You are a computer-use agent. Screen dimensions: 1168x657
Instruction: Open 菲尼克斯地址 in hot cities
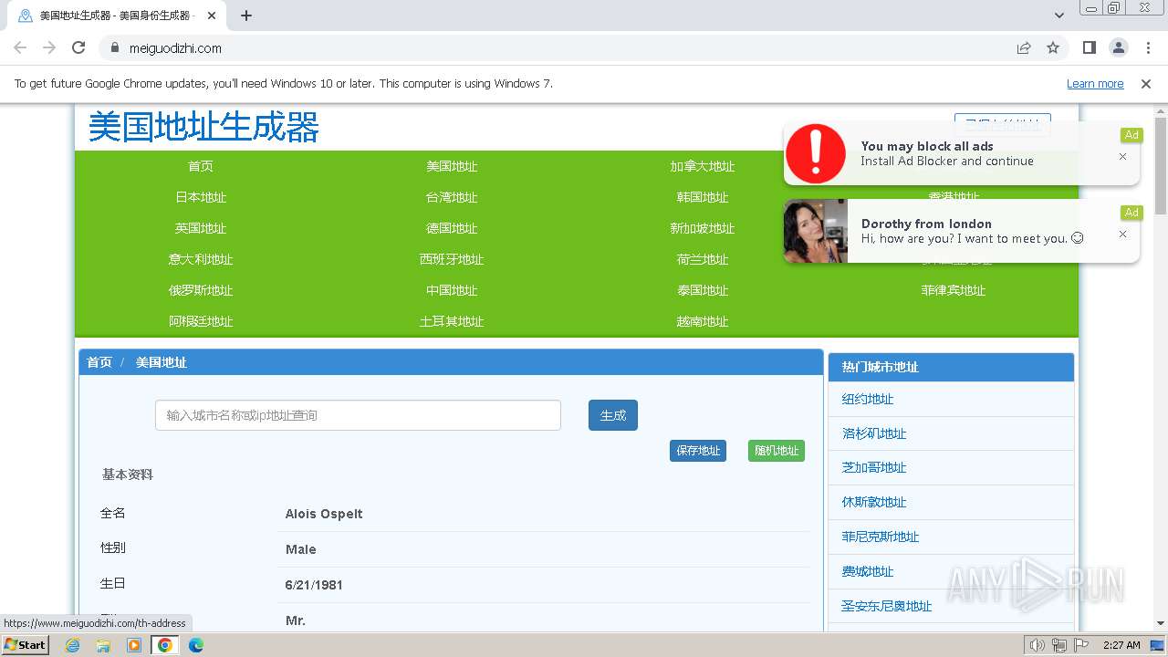pyautogui.click(x=881, y=537)
